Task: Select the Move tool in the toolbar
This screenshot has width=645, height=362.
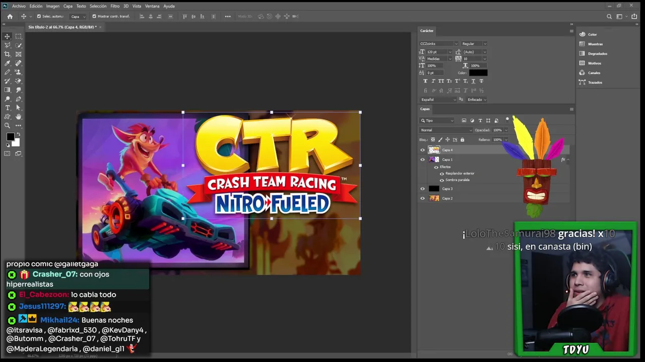Action: [8, 36]
